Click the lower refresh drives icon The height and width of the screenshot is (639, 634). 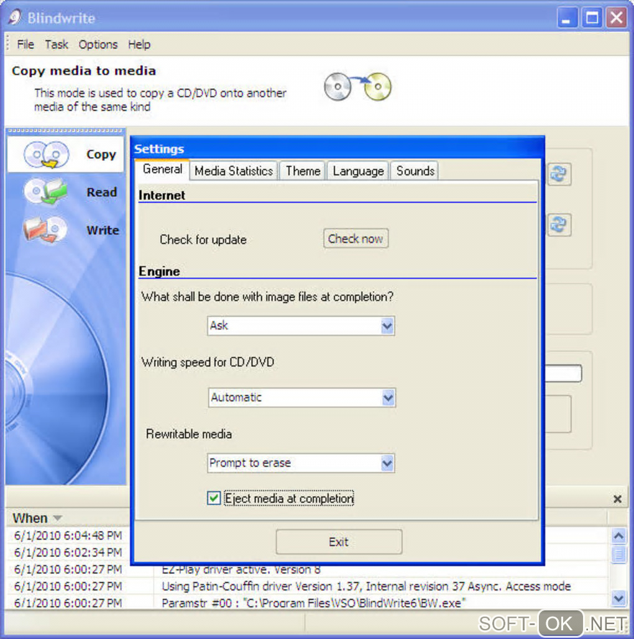click(559, 225)
